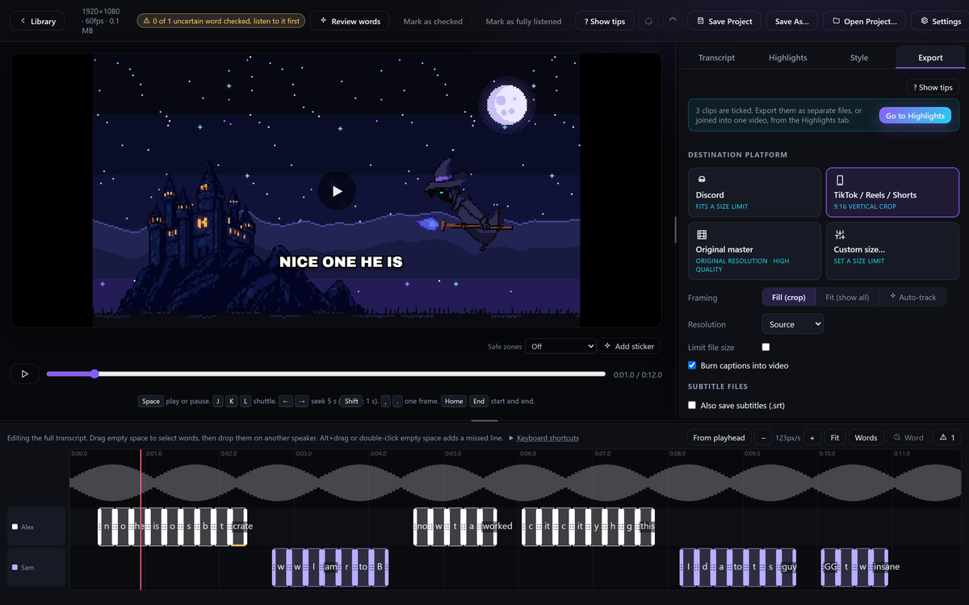The height and width of the screenshot is (605, 969).
Task: Open the Safe zones dropdown
Action: click(x=560, y=346)
